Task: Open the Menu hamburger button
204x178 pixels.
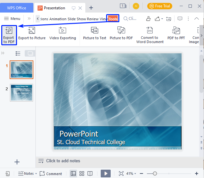Action: coord(12,19)
